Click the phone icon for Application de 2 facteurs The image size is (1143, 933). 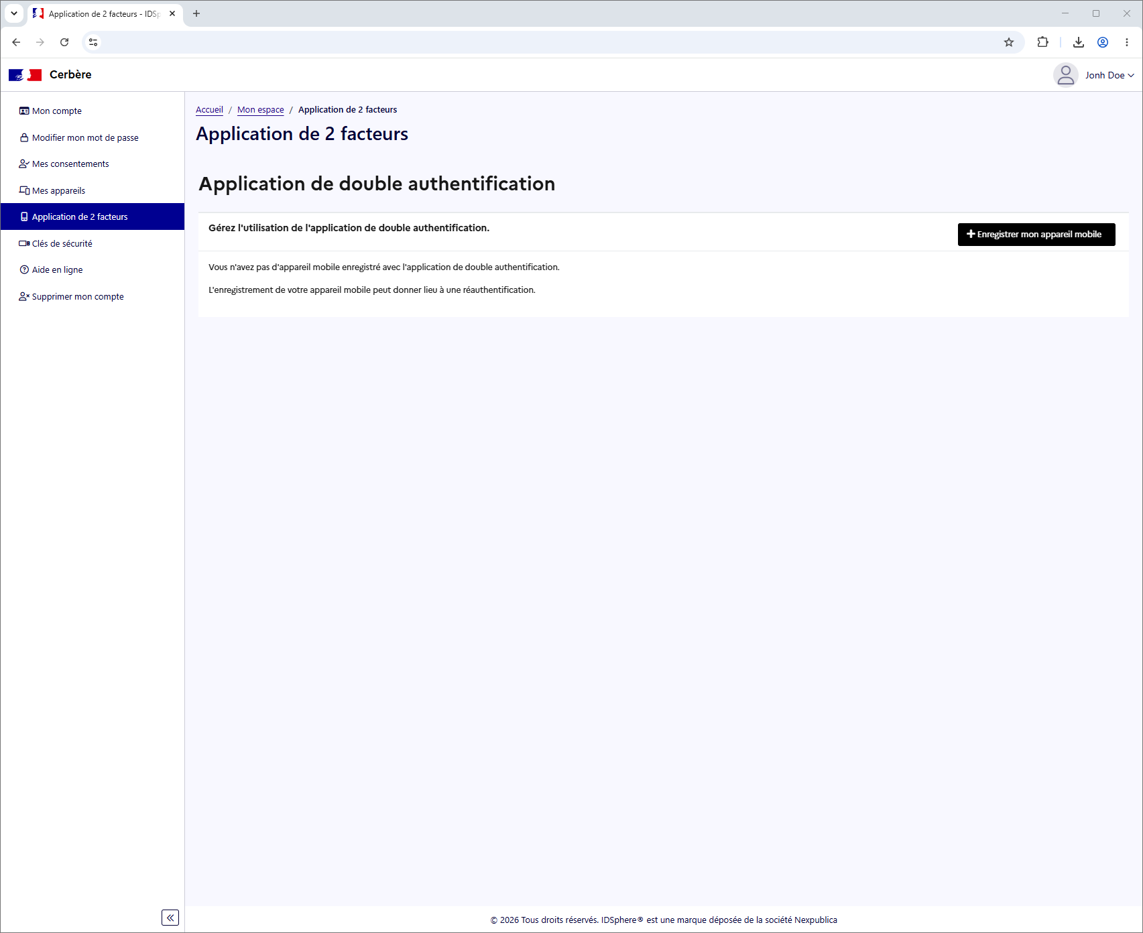(24, 216)
